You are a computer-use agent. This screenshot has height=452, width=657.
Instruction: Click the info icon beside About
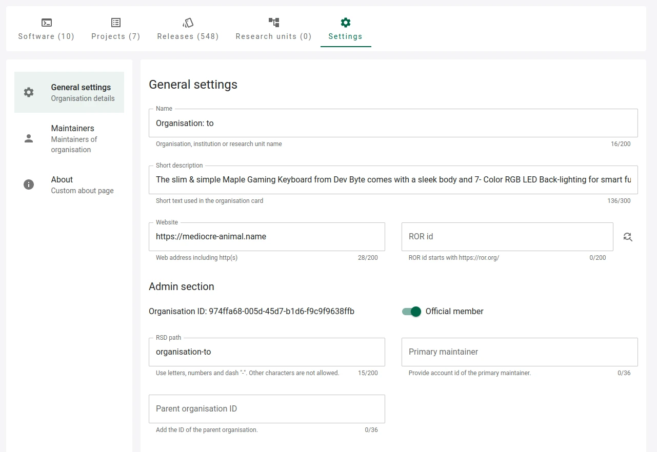[x=29, y=184]
